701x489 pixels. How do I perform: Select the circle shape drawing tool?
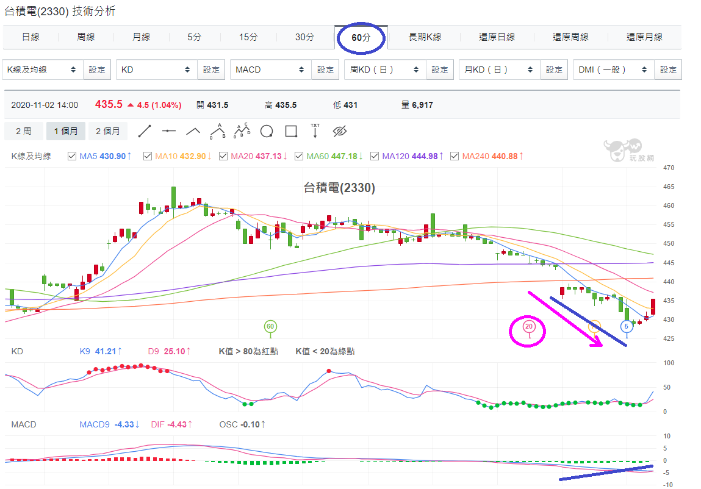(x=267, y=132)
